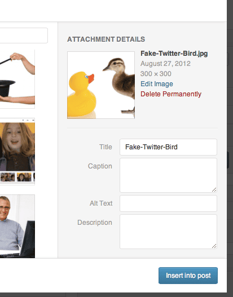Viewport: 233px width, 297px height.
Task: Focus the Title field containing Fake-Twitter-Bird
Action: coord(168,147)
